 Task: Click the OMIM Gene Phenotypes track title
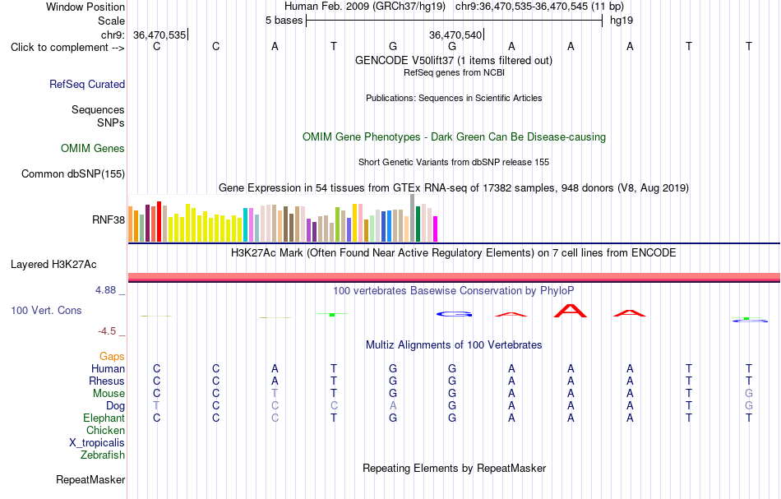pos(455,137)
